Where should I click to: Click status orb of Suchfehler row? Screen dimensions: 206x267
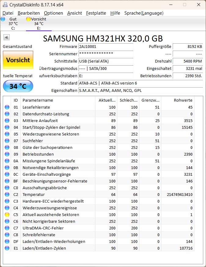click(x=7, y=141)
